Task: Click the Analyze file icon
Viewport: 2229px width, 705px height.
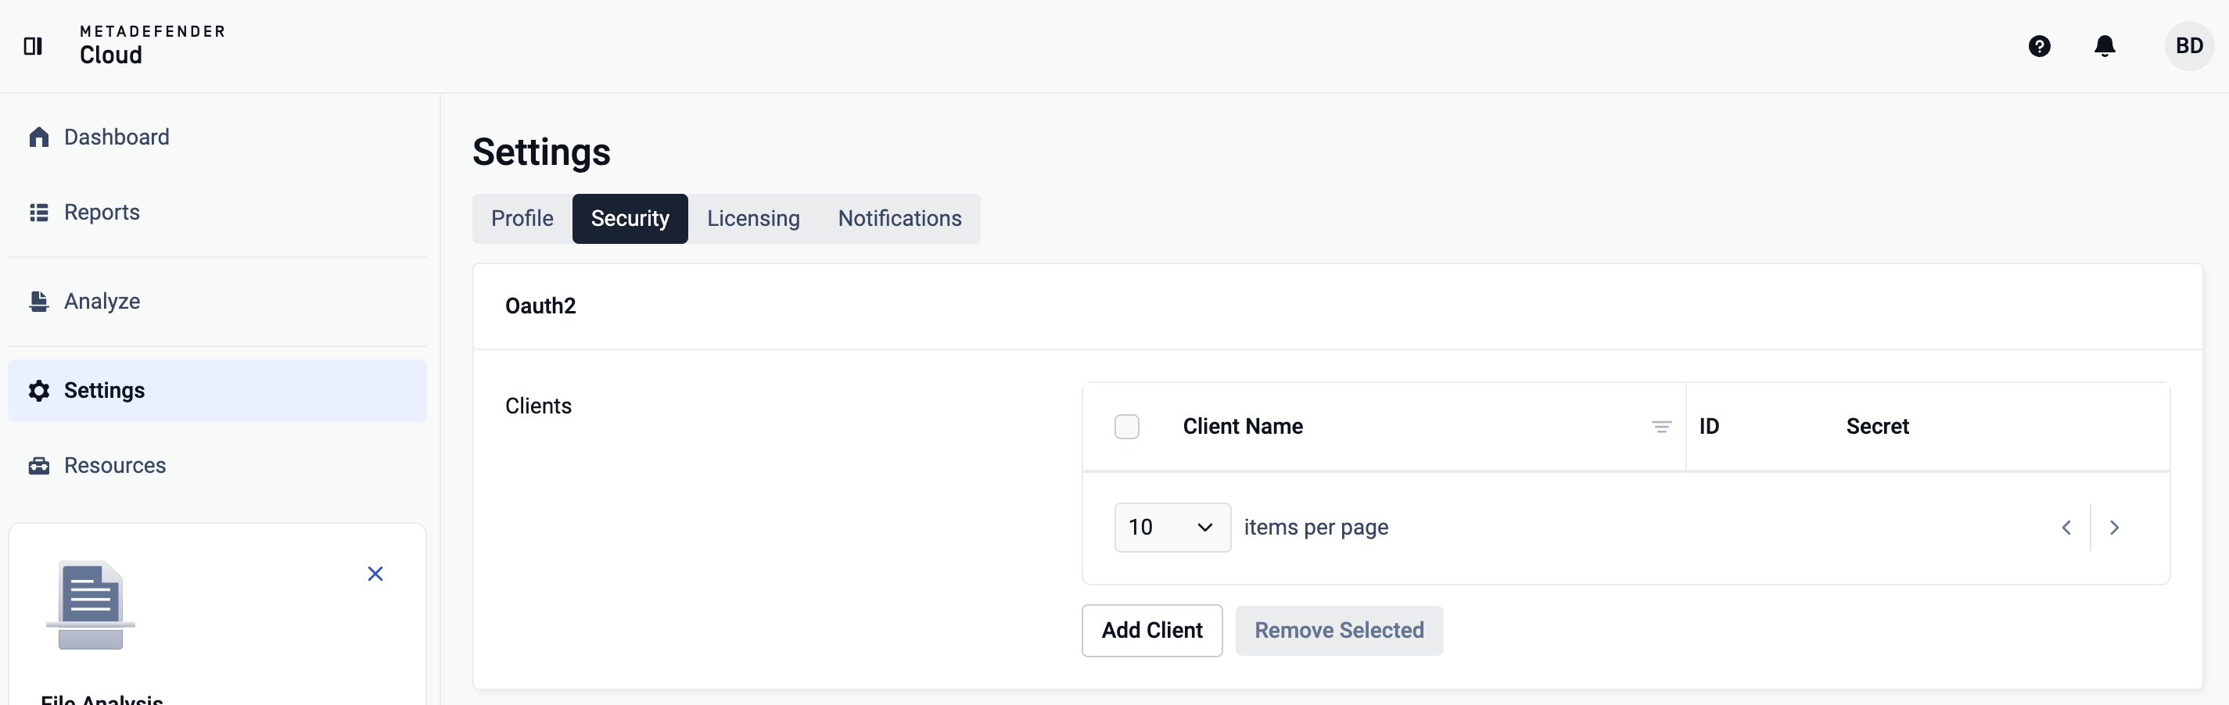Action: click(x=39, y=301)
